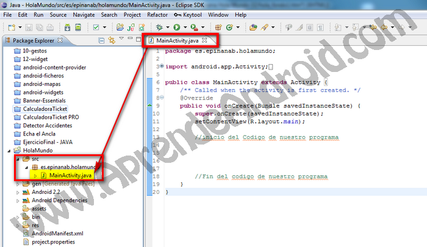Open the File menu
Image resolution: width=427 pixels, height=247 pixels.
(7, 15)
